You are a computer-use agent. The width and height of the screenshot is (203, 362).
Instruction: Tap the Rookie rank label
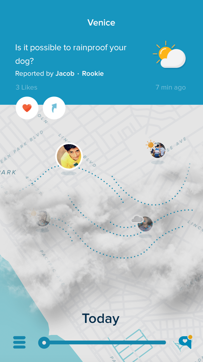(93, 74)
